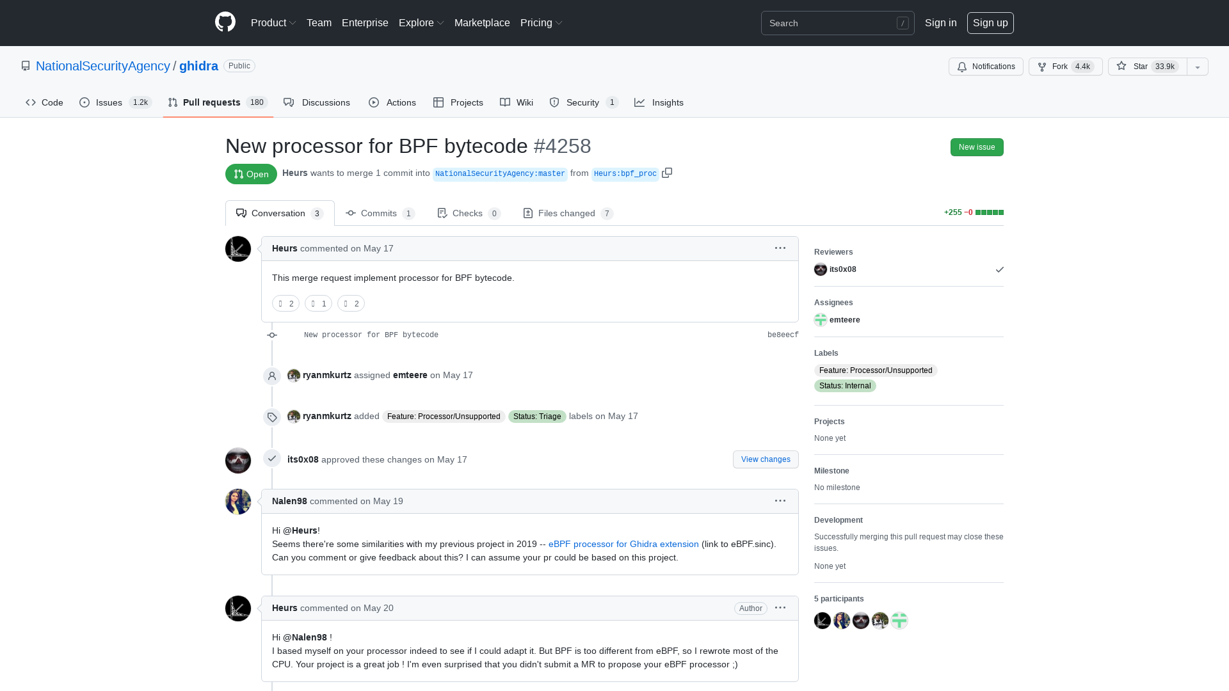Click the tag icon in the labels timeline event
Viewport: 1229px width, 691px height.
(x=272, y=417)
